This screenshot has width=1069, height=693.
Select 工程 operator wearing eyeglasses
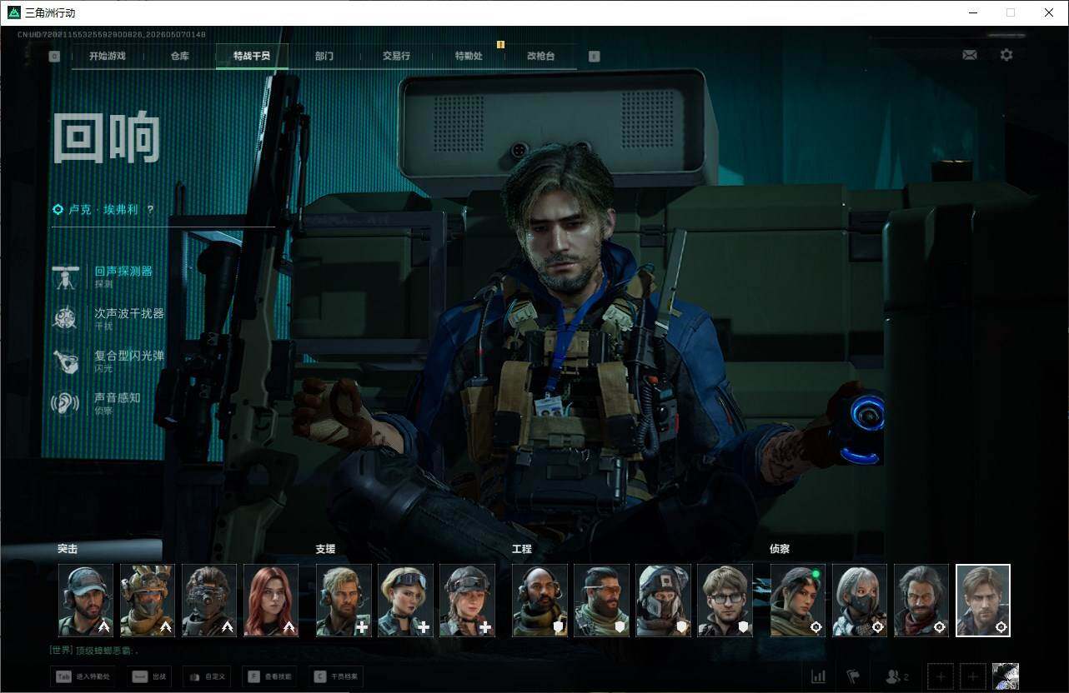[x=725, y=601]
